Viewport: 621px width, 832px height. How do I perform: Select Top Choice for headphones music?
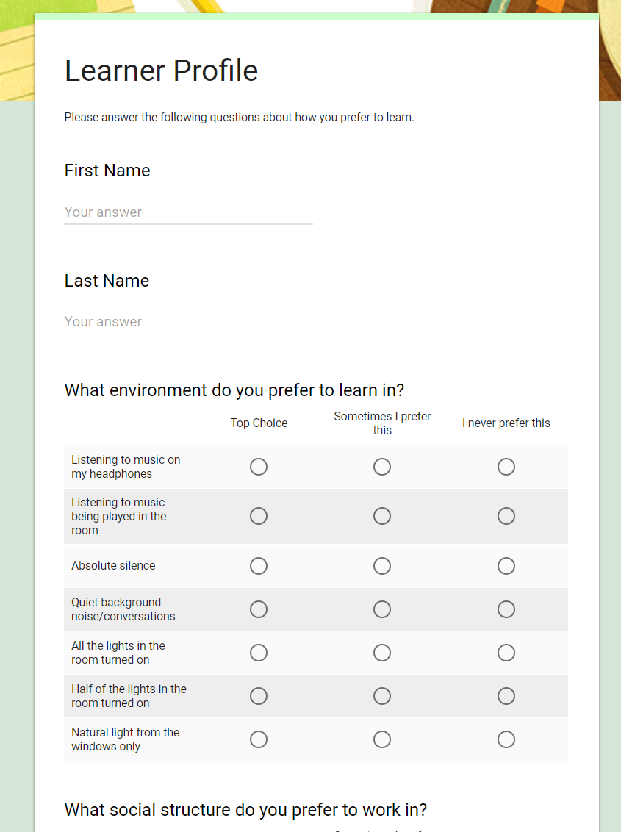tap(259, 467)
